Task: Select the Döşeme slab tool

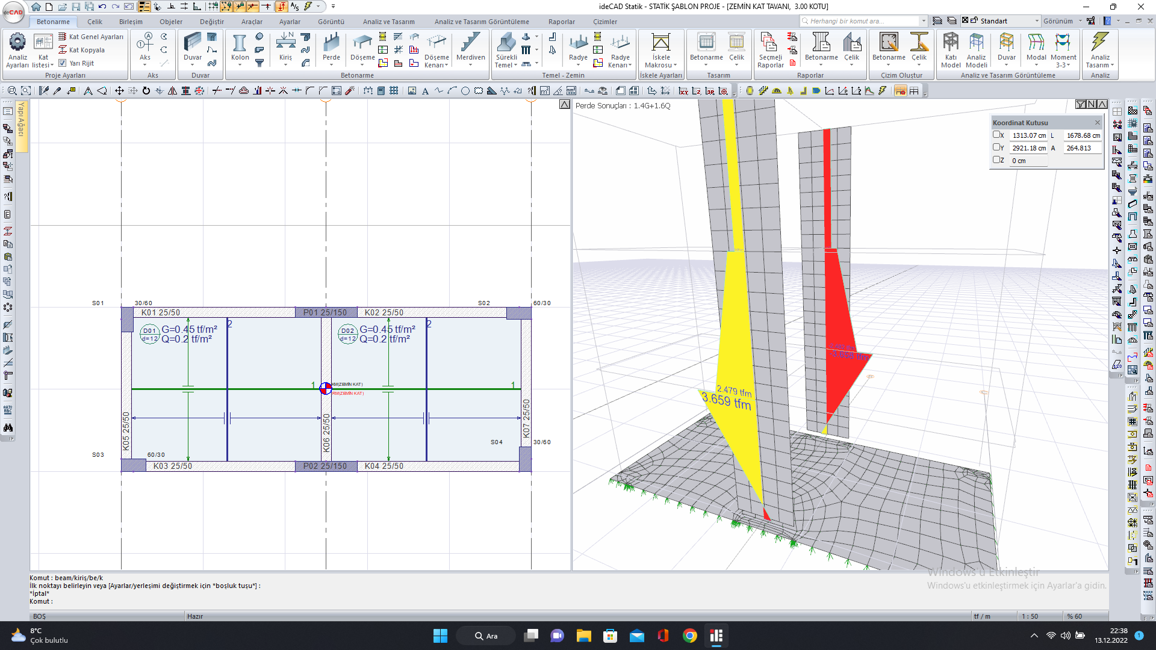Action: 362,50
